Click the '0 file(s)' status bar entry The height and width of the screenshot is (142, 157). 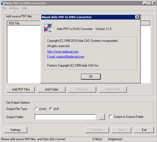97,139
